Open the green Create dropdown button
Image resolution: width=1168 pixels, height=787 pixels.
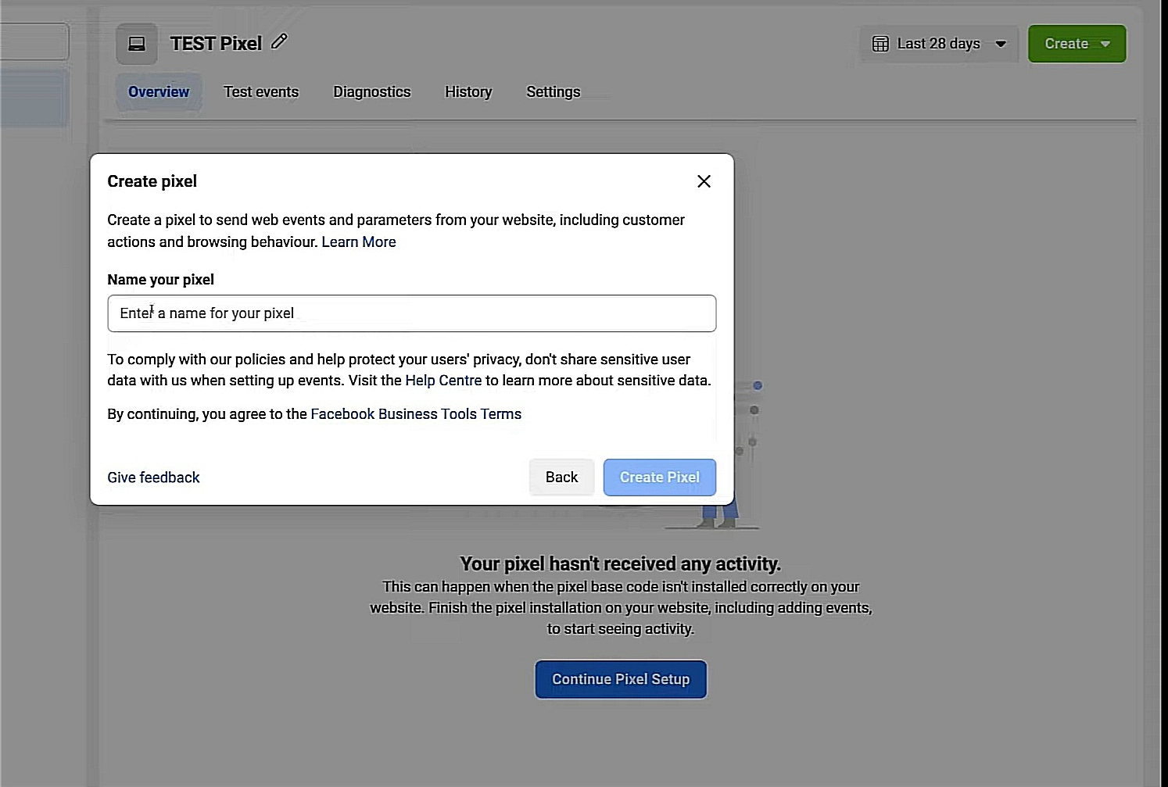click(x=1077, y=44)
